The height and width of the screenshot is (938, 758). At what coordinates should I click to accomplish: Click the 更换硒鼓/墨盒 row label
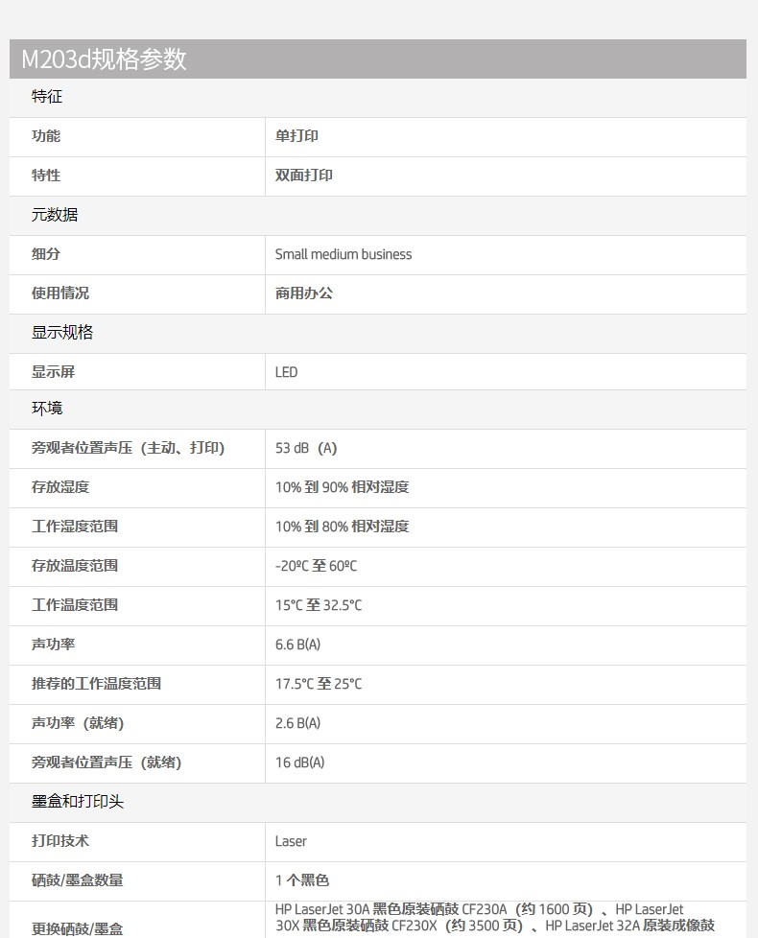click(x=78, y=929)
